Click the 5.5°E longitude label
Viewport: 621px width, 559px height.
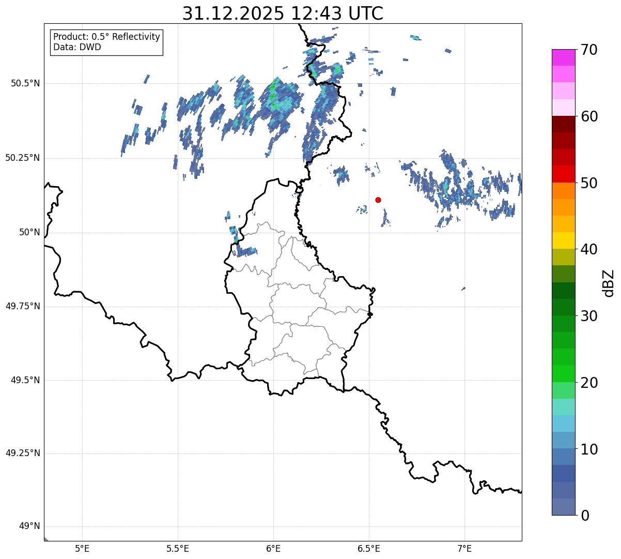pos(178,549)
